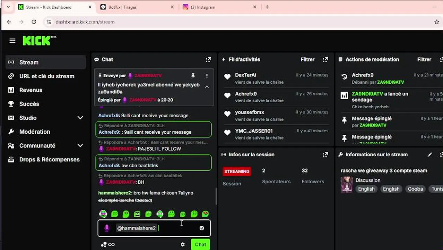Open the Stream sidebar section
This screenshot has width=443, height=250.
tap(46, 62)
